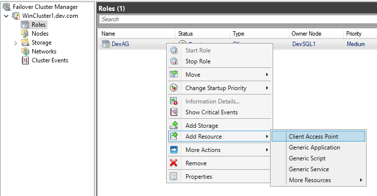This screenshot has width=377, height=196.
Task: Open Networks in the cluster tree
Action: [44, 51]
